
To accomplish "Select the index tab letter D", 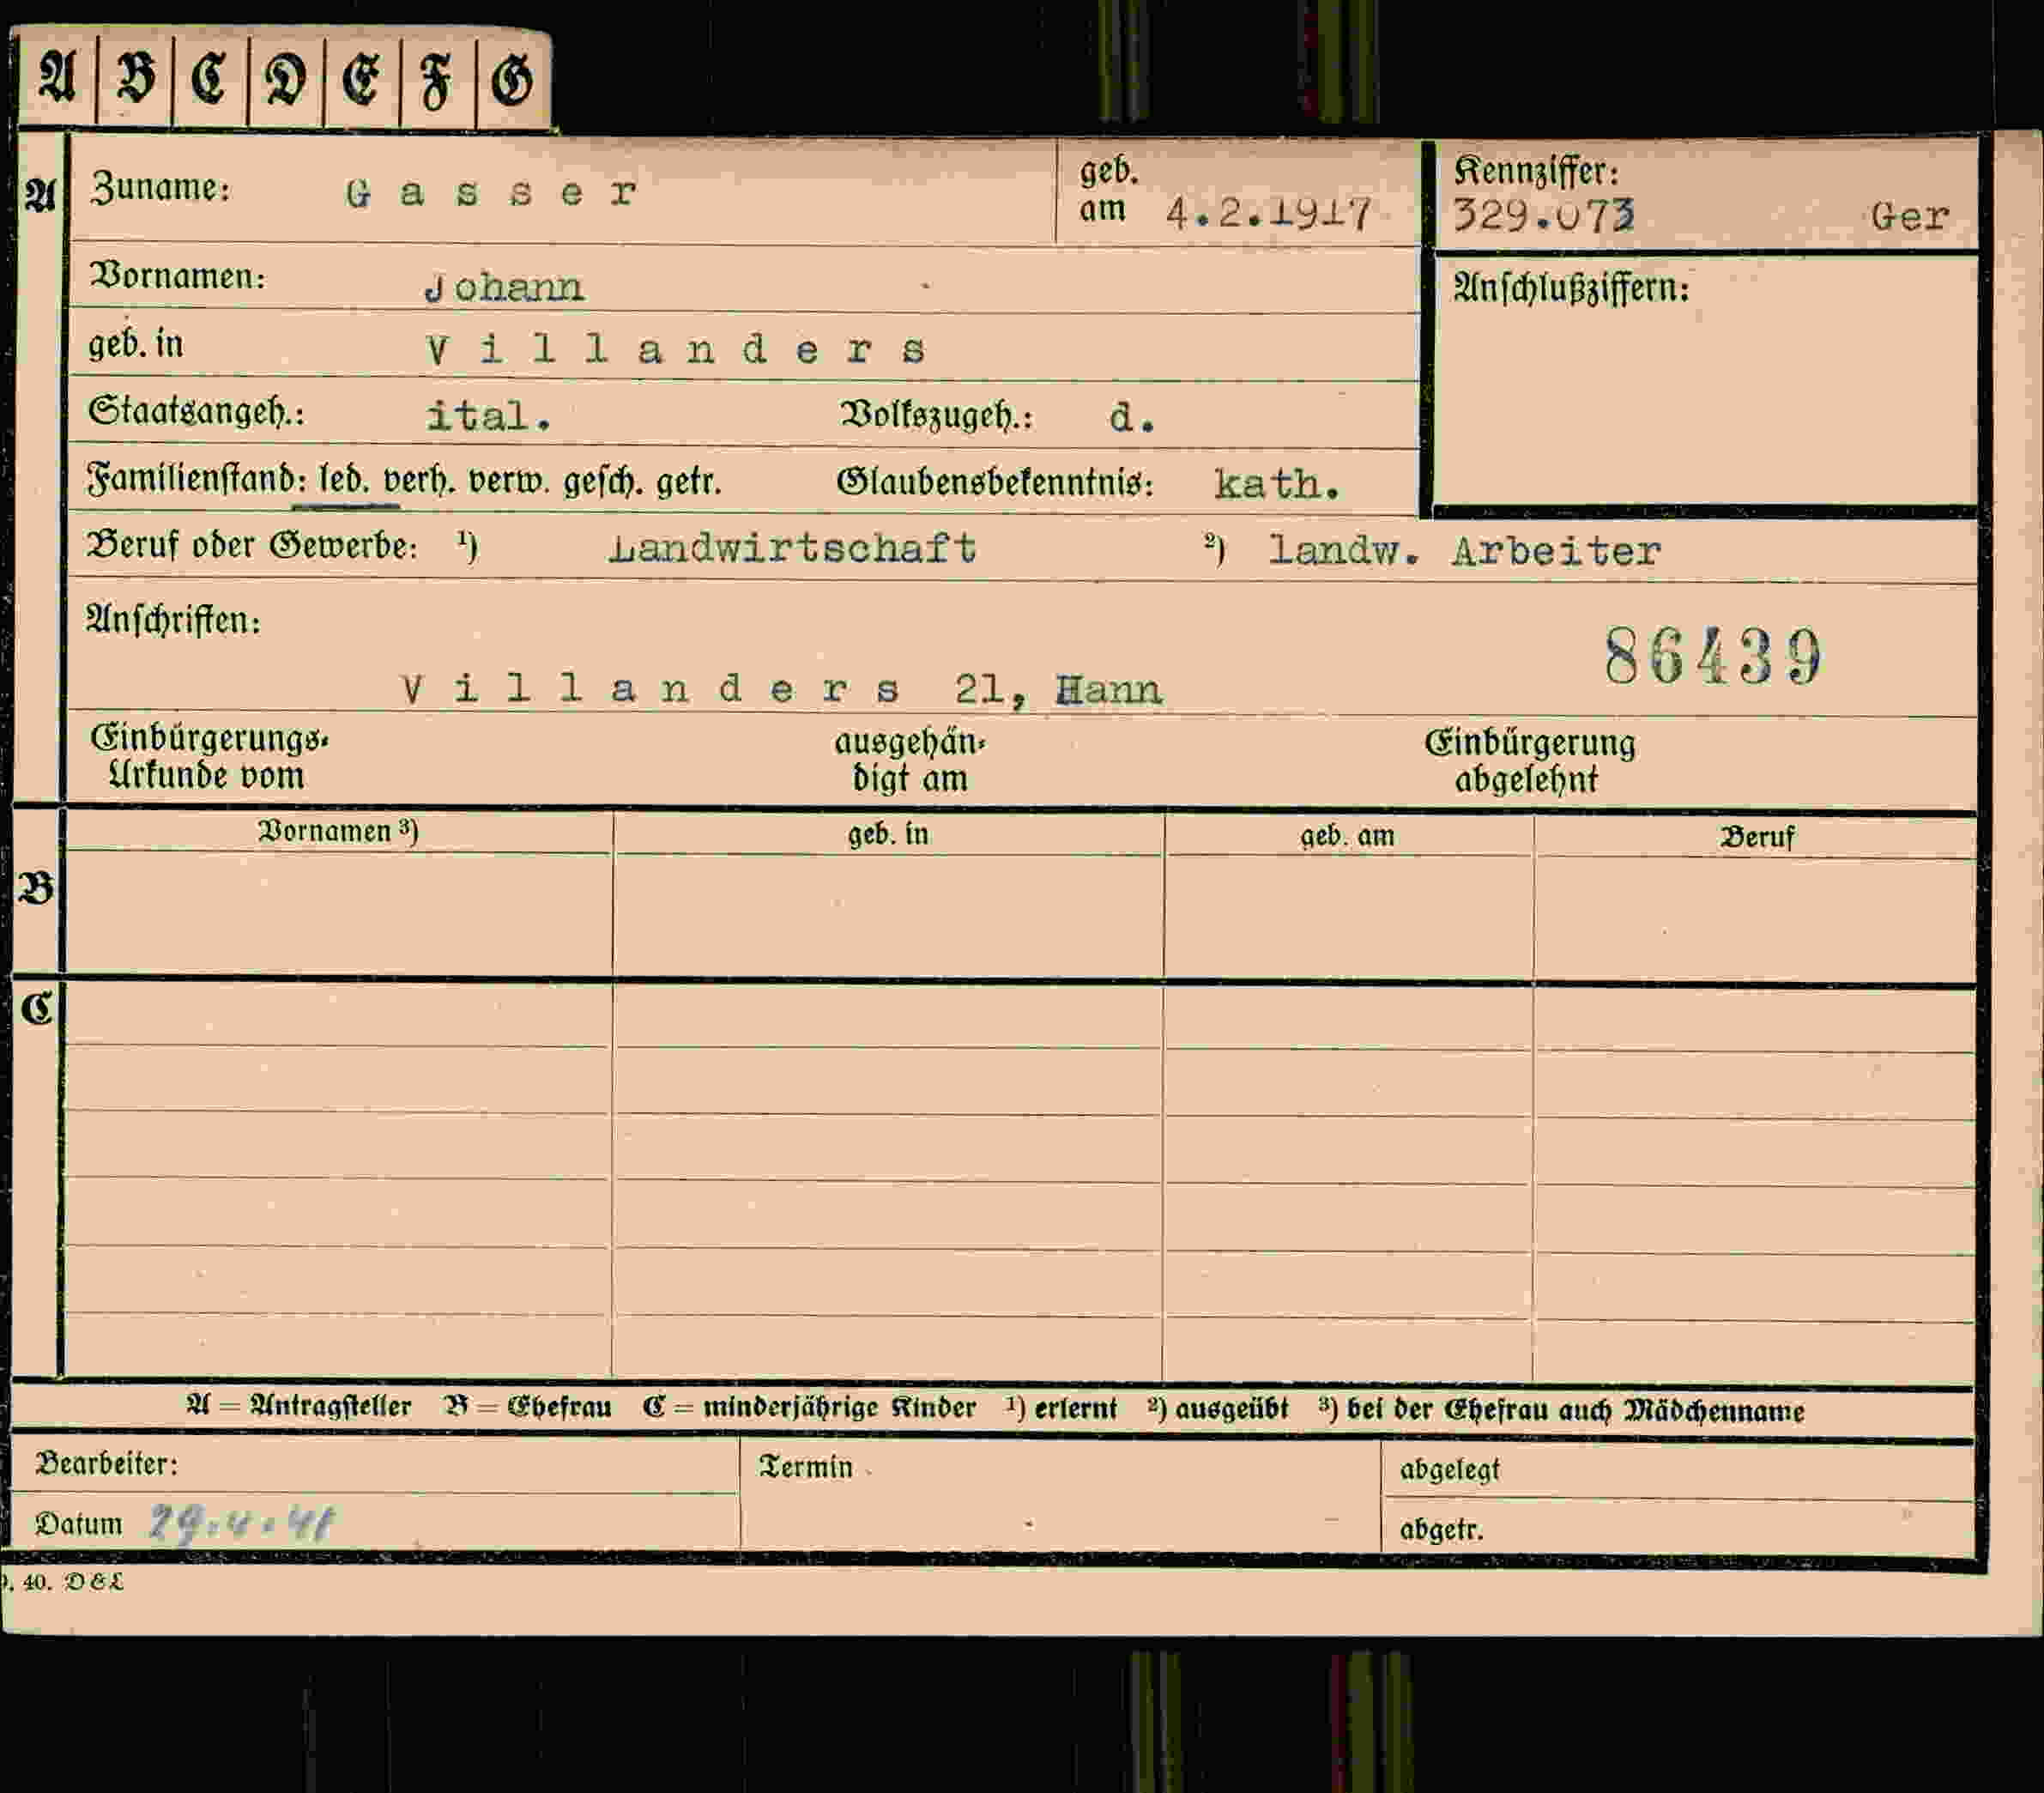I will click(x=285, y=80).
